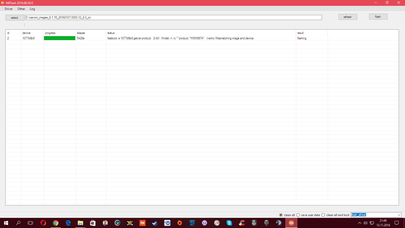Open the Windows Store taskbar icon

coord(93,223)
